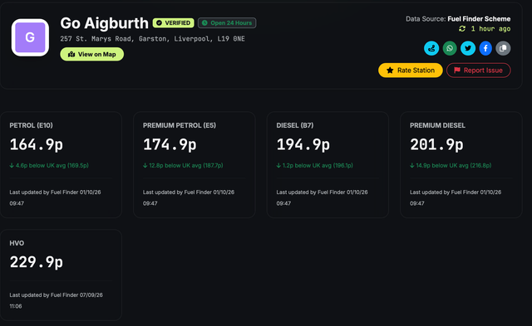Image resolution: width=532 pixels, height=326 pixels.
Task: Share station on Twitter
Action: tap(468, 48)
